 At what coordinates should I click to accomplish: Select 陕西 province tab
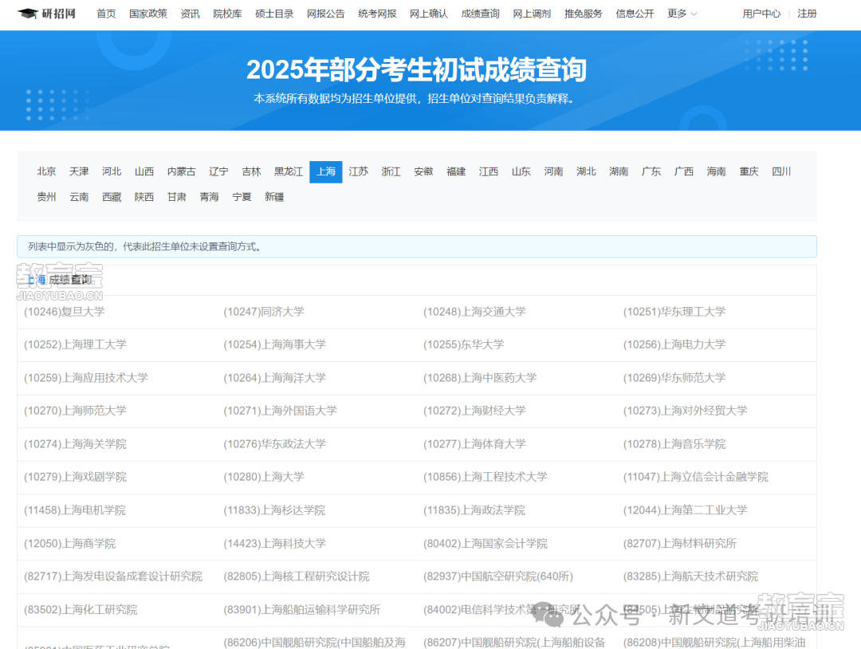click(x=144, y=197)
